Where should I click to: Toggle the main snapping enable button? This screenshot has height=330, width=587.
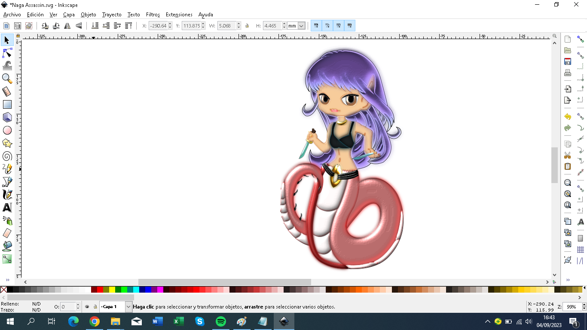click(x=581, y=40)
